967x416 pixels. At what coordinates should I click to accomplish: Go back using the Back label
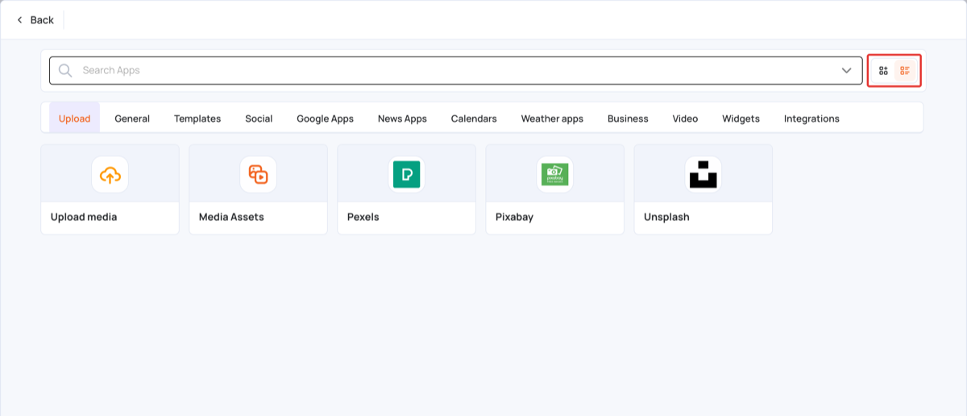tap(42, 20)
